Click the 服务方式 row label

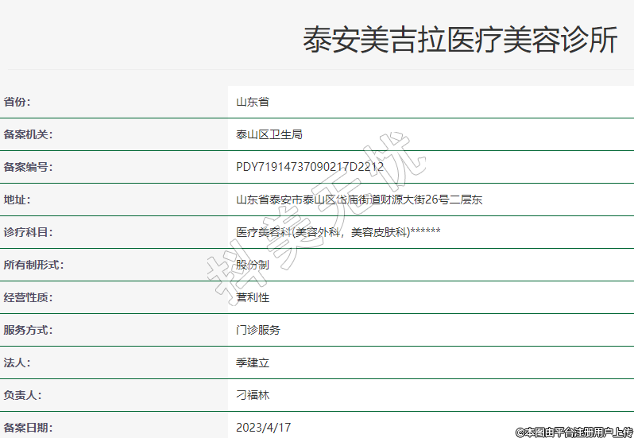point(28,330)
